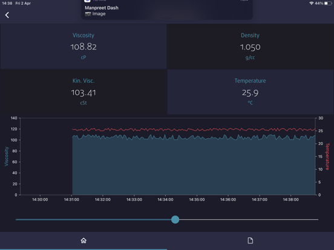Click the red Temperature axis title
This screenshot has width=334, height=250.
coord(327,156)
